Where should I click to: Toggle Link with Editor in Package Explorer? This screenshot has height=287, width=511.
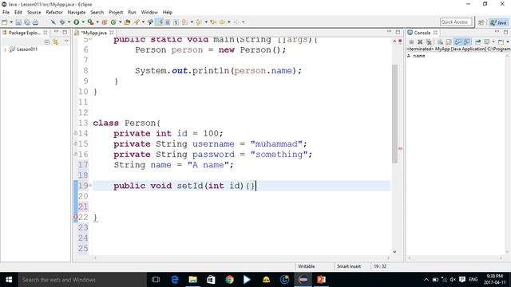[x=55, y=42]
